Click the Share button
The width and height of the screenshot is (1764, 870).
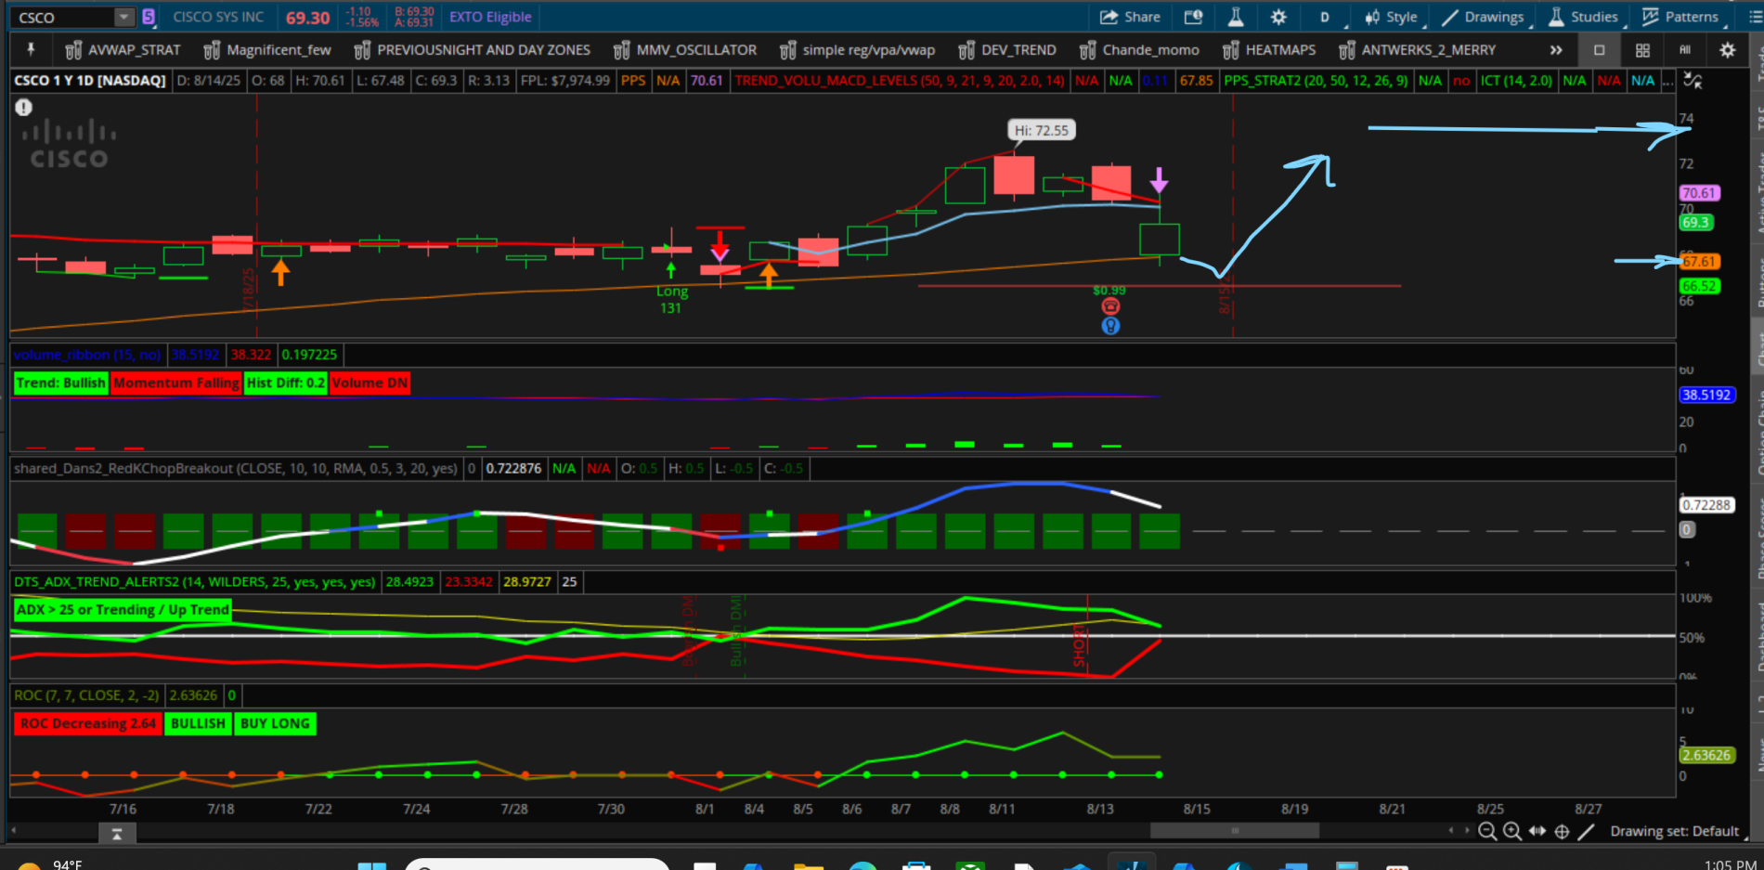[x=1130, y=17]
